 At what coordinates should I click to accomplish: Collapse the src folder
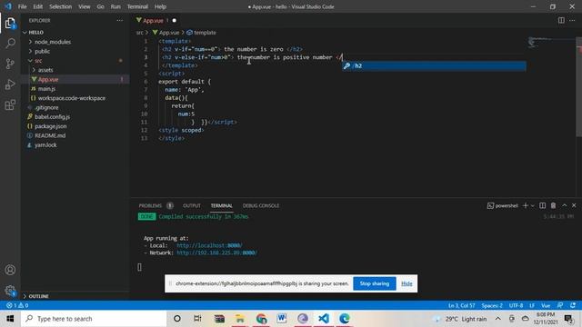coord(38,61)
